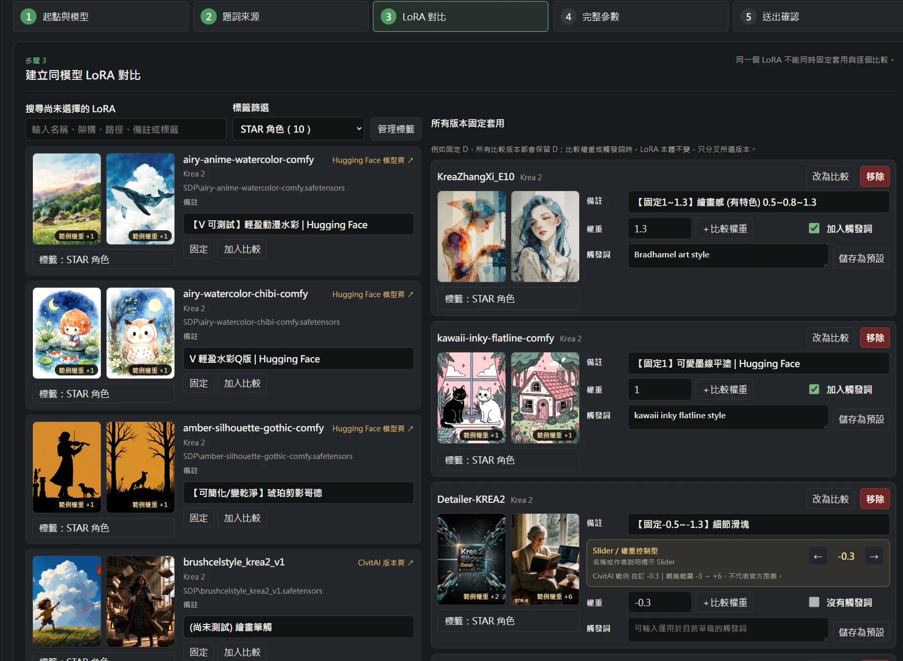Open the violinist silhouette sample thumbnail
This screenshot has width=903, height=661.
tap(67, 467)
